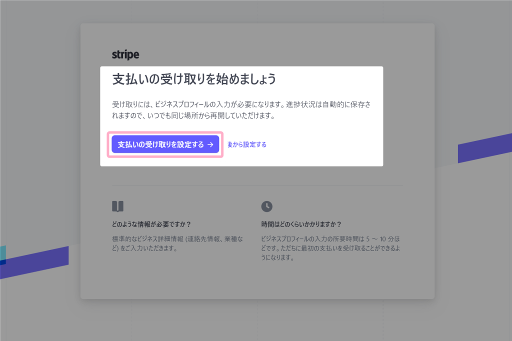Image resolution: width=512 pixels, height=341 pixels.
Task: Click the 支払いの受け取りを設定する button
Action: (160, 144)
